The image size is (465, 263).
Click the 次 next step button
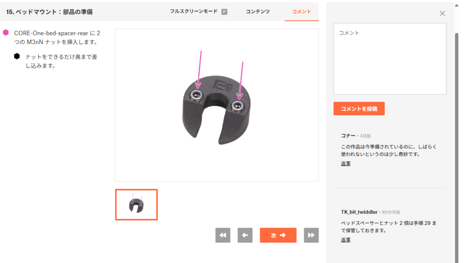point(278,235)
